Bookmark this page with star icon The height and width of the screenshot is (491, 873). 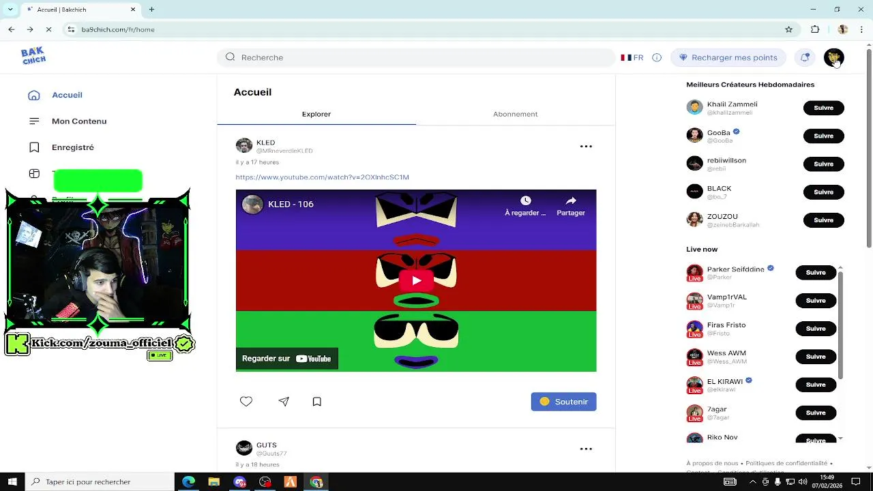point(789,29)
